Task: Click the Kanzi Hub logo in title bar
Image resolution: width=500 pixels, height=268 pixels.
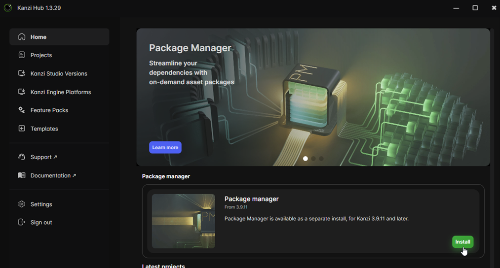Action: [8, 8]
